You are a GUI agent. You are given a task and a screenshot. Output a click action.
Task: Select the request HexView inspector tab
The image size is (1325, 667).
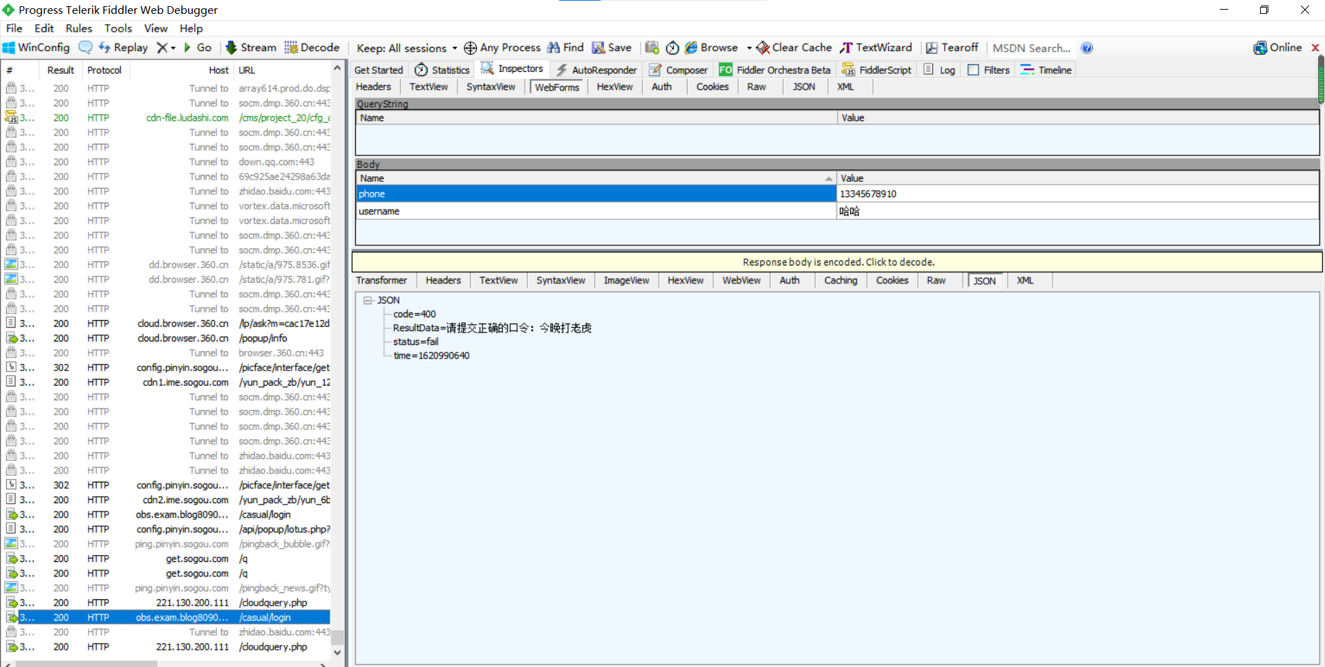point(614,86)
